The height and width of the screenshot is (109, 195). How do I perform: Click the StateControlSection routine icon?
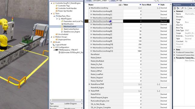coord(62,29)
